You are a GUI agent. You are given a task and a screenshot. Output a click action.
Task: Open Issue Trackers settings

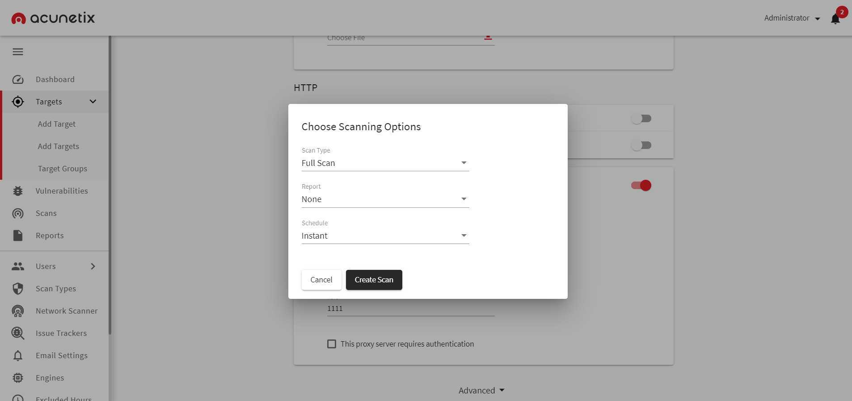tap(61, 333)
